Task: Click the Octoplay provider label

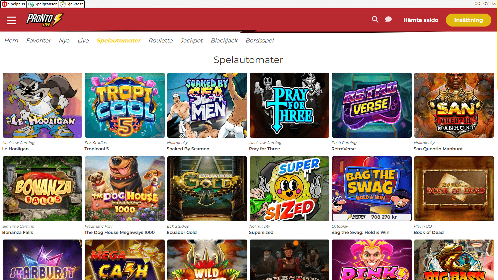Action: coord(340,226)
